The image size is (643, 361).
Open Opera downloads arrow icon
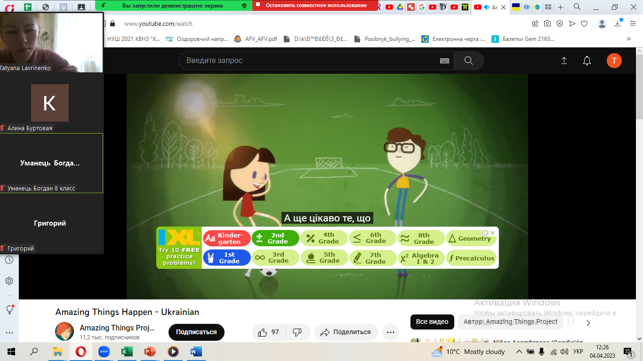pyautogui.click(x=618, y=24)
